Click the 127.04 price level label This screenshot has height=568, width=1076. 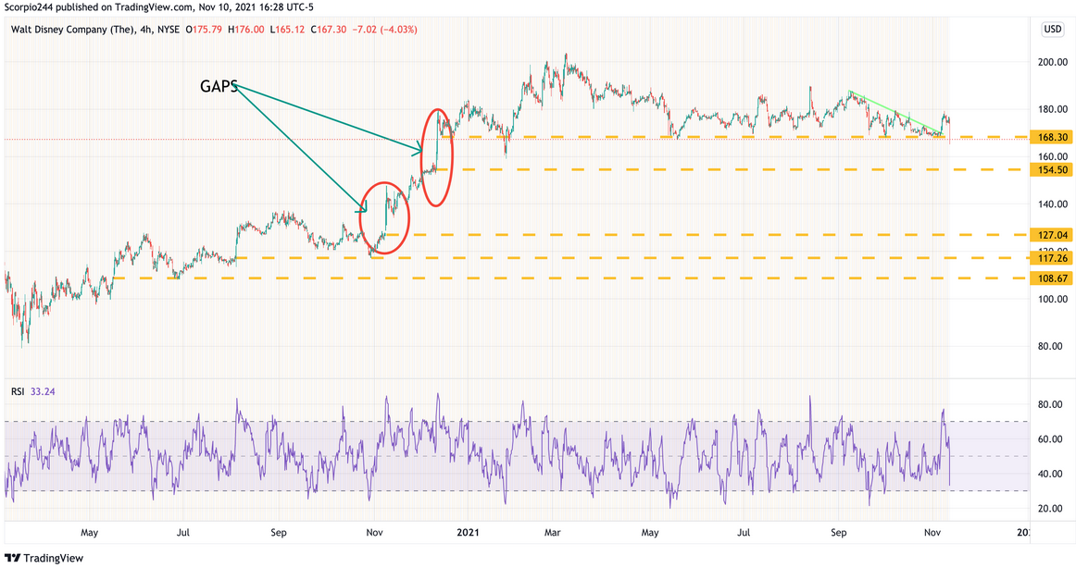click(1051, 234)
